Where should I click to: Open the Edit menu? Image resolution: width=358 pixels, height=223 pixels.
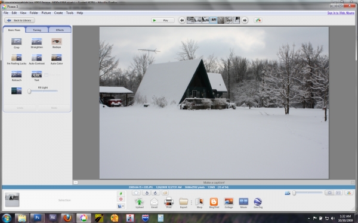14,13
